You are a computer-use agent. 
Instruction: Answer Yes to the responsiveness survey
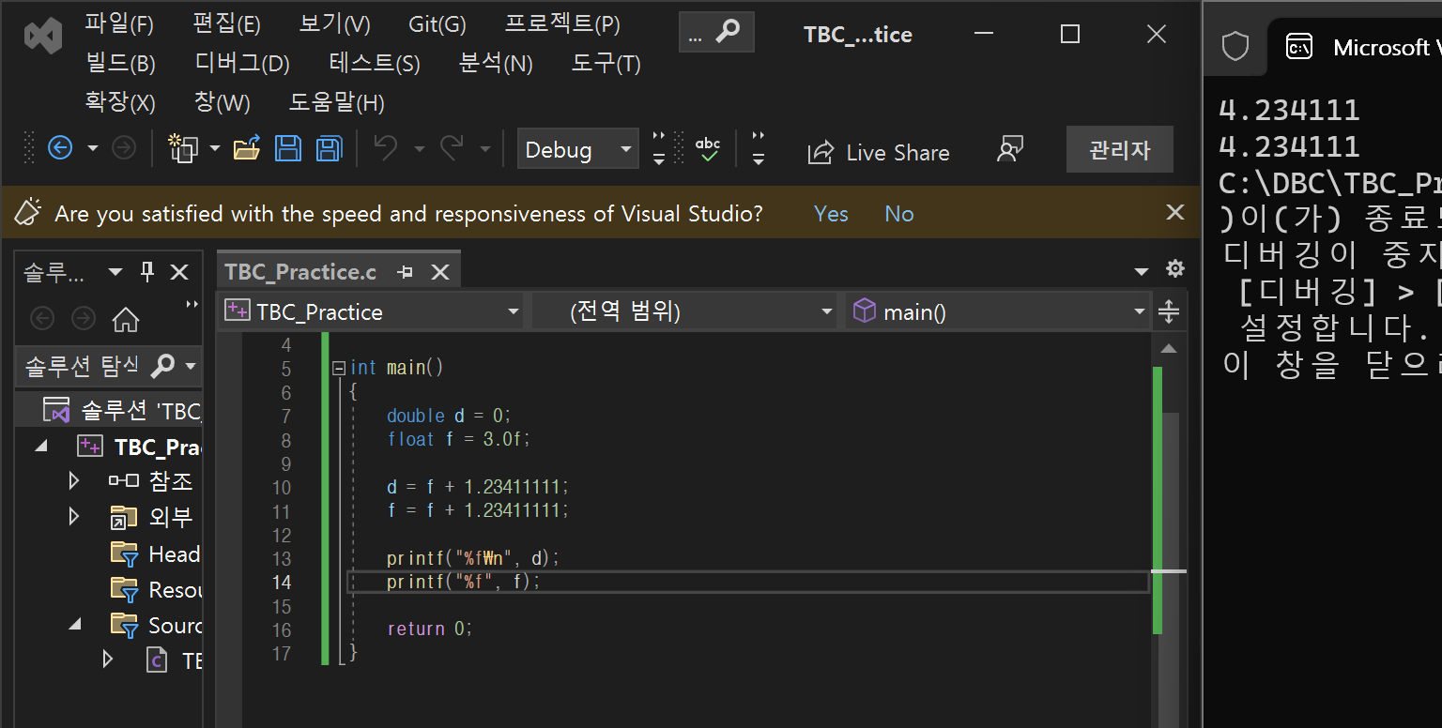[x=831, y=214]
